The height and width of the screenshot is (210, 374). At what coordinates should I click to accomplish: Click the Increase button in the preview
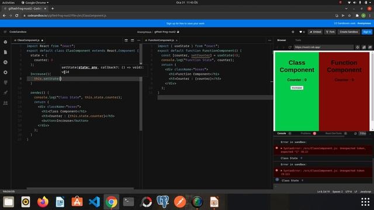coord(297,88)
